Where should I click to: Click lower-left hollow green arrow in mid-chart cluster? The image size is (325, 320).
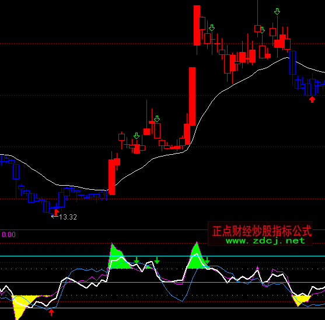(137, 136)
